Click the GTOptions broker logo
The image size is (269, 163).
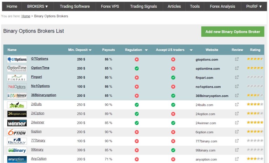17,59
